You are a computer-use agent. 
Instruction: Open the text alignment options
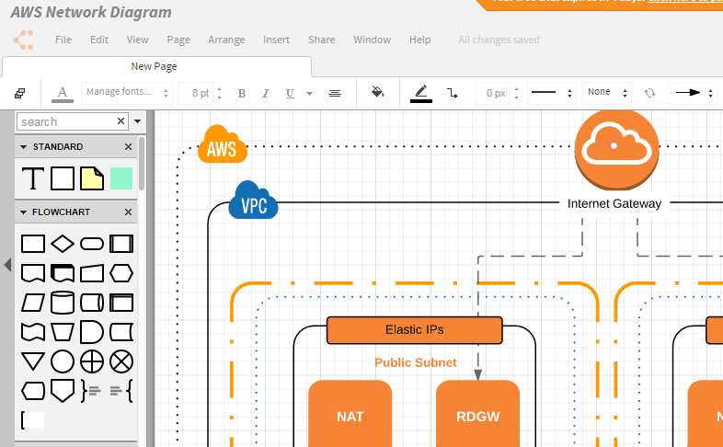pos(335,94)
